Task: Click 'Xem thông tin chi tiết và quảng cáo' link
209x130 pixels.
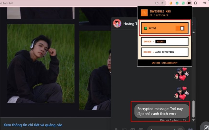Action: 33,125
